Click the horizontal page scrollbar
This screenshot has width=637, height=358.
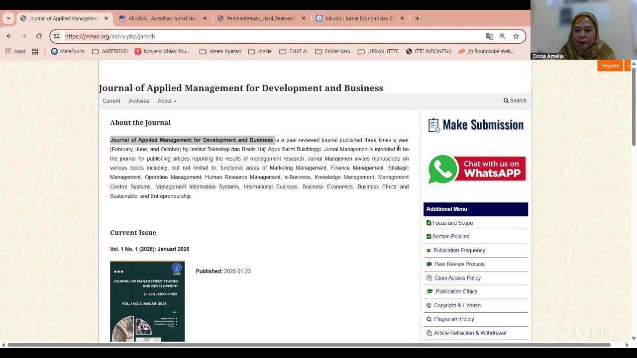(x=309, y=345)
